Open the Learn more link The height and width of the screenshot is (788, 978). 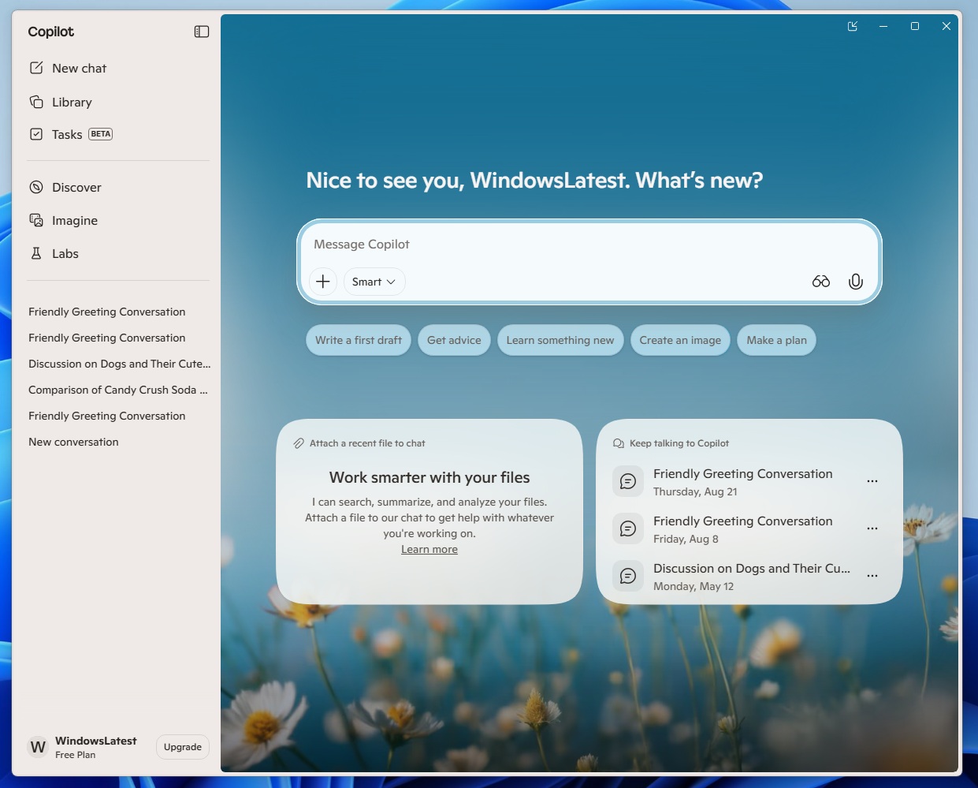pos(429,549)
